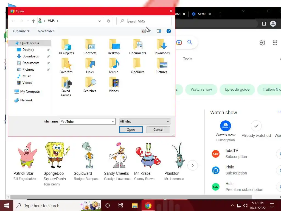Viewport: 281px width, 211px height.
Task: Expand recent locations dropdown arrow
Action: [28, 21]
